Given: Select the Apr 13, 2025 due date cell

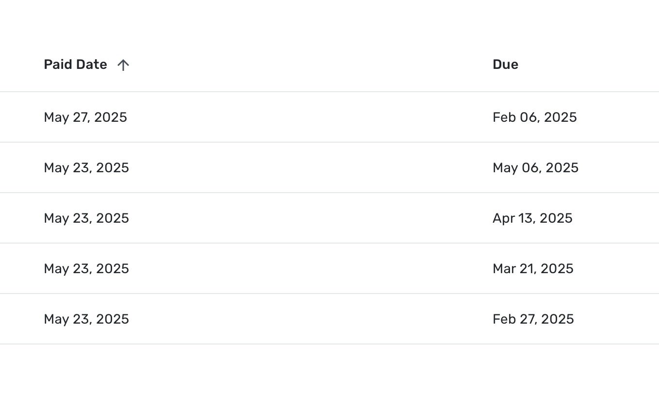Looking at the screenshot, I should point(532,218).
